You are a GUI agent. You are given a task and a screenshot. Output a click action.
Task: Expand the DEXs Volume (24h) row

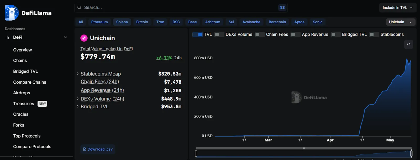[77, 99]
